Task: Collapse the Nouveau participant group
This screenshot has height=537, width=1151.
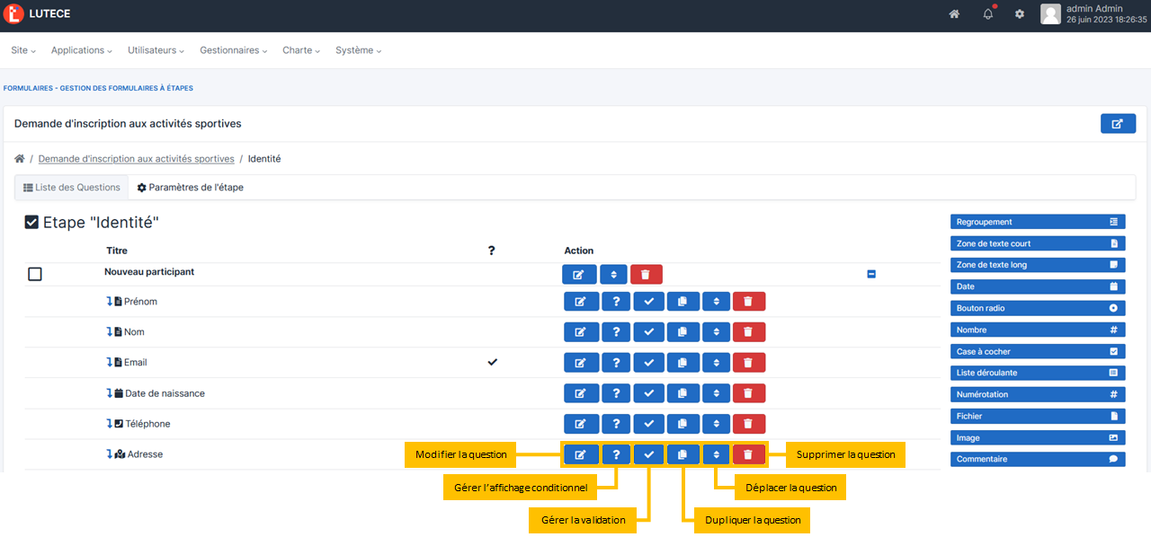Action: [870, 274]
